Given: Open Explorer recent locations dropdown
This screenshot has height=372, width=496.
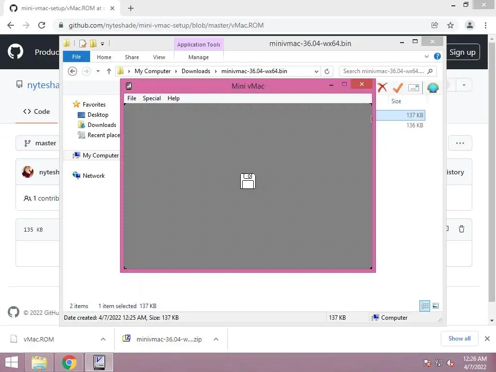Looking at the screenshot, I should point(98,71).
